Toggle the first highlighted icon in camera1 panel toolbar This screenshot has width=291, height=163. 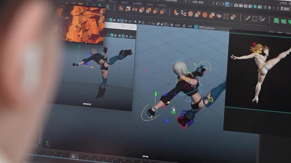(112, 35)
